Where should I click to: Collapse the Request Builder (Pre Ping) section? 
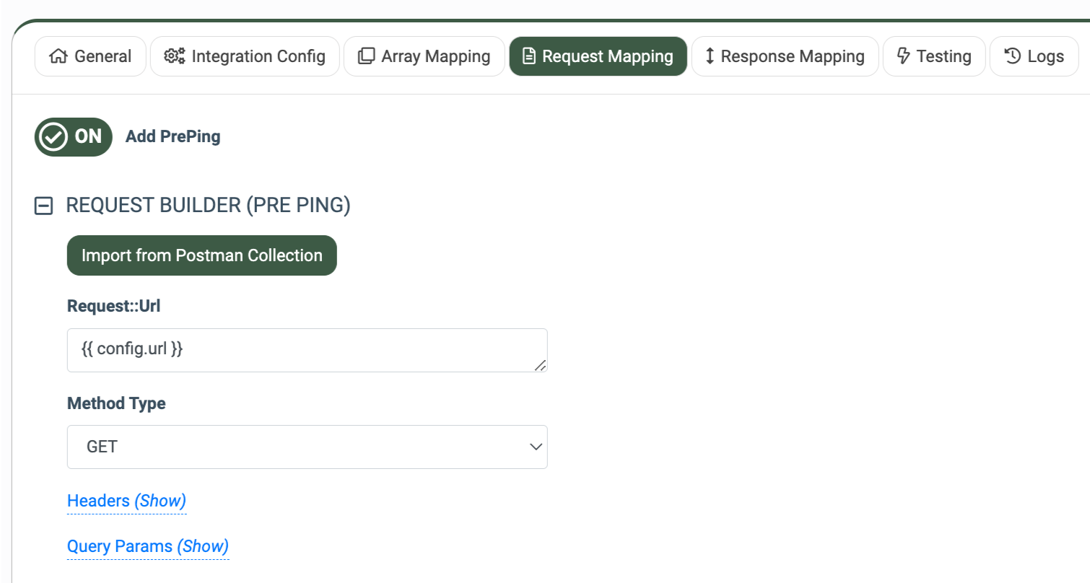(x=43, y=206)
